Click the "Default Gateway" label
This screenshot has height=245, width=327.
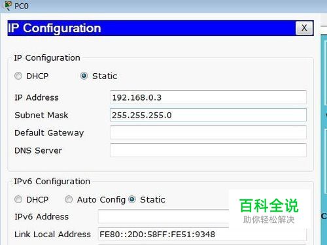[49, 133]
